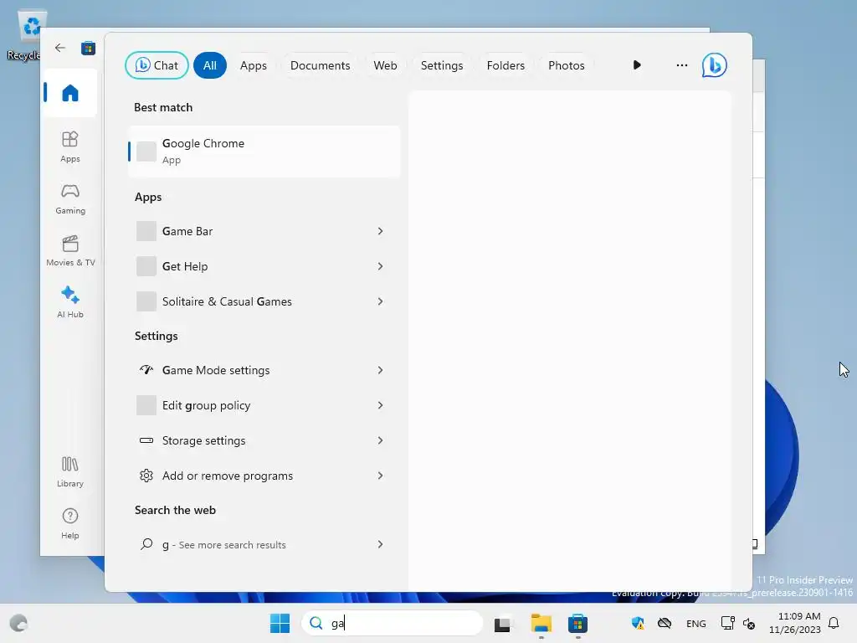Click the Game Mode settings gauge icon

pos(146,370)
